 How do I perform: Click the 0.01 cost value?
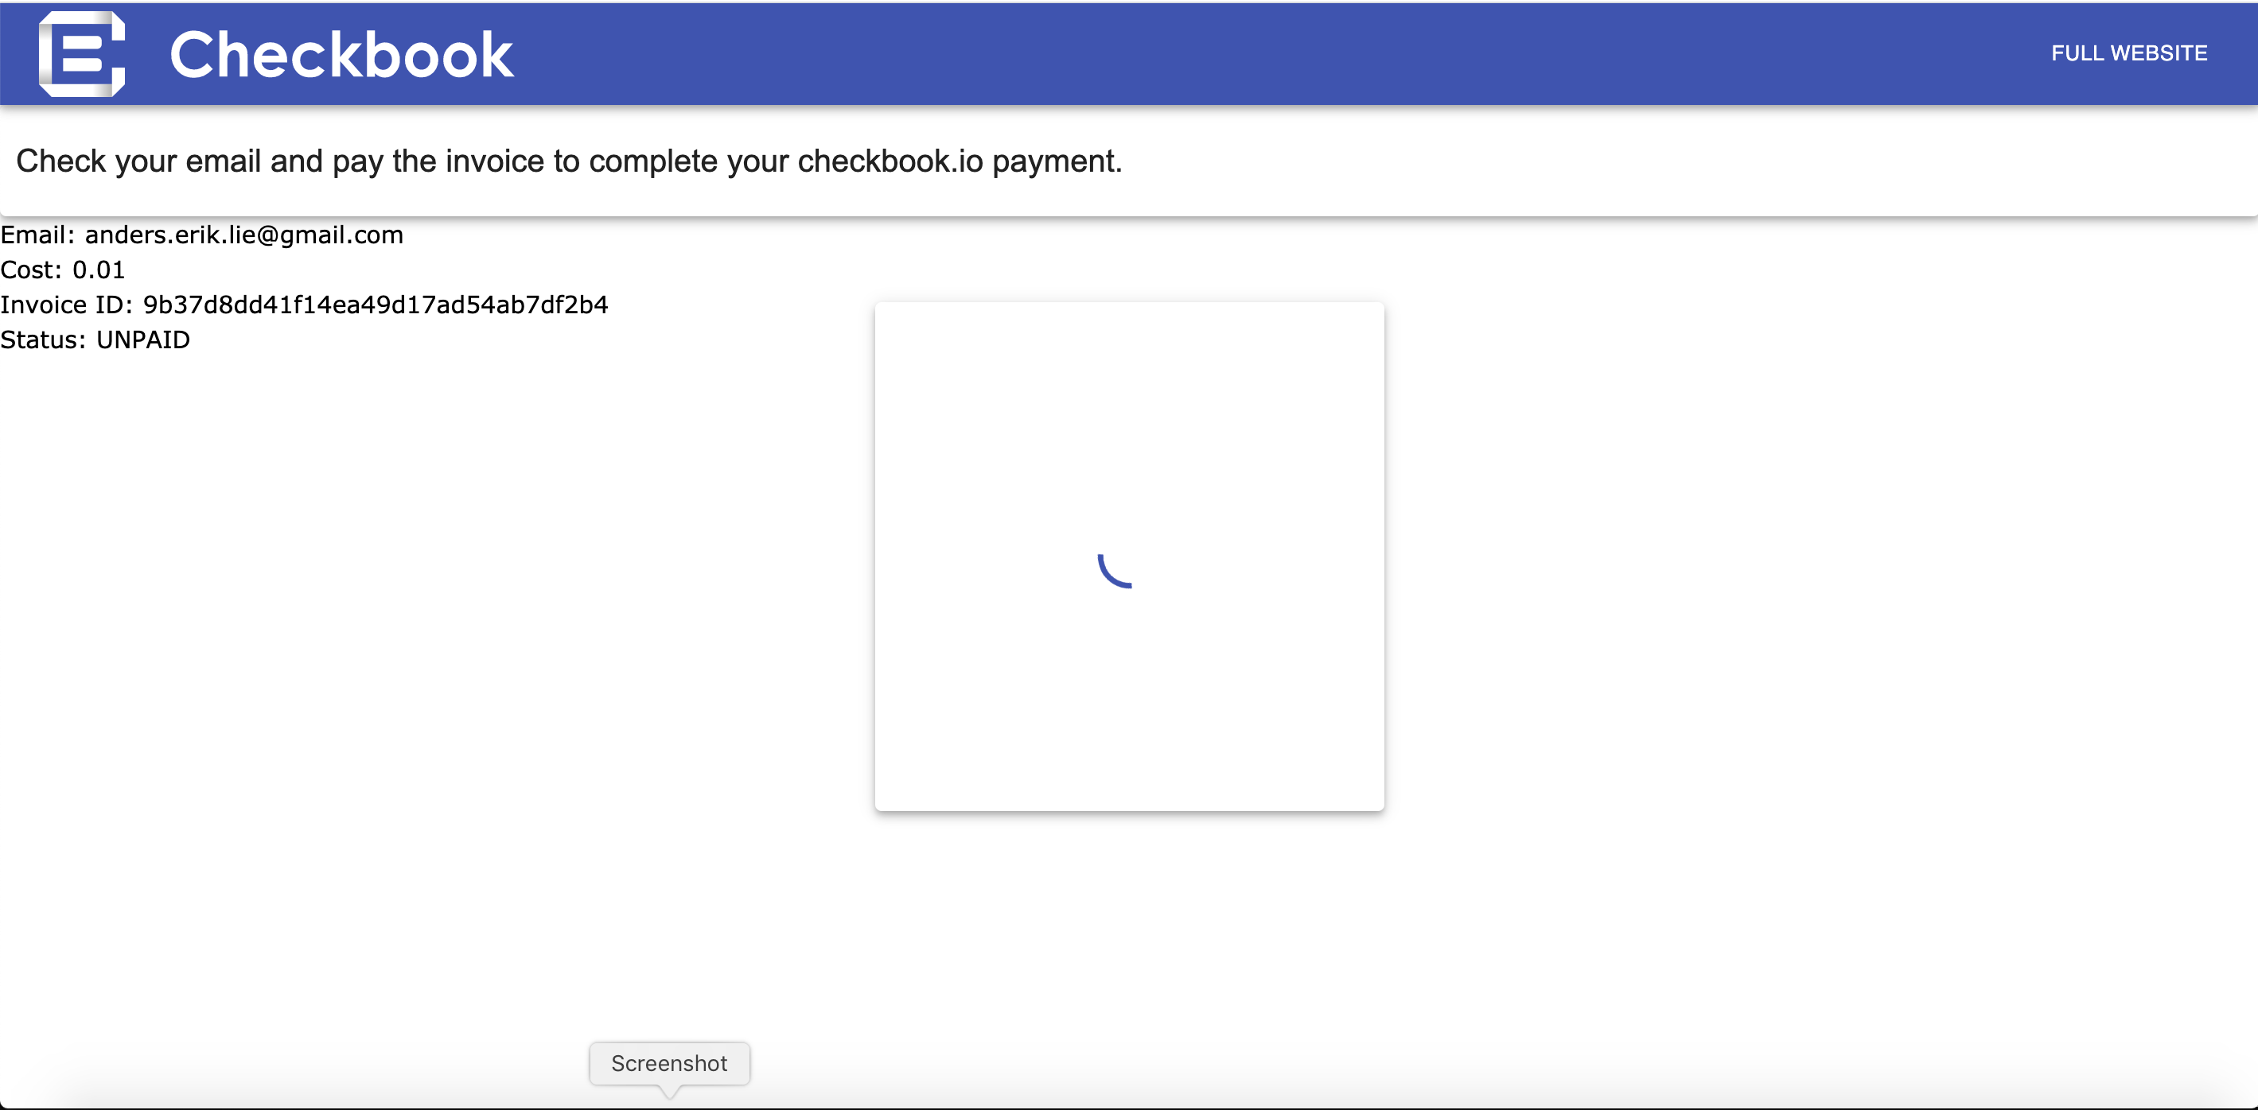coord(98,270)
